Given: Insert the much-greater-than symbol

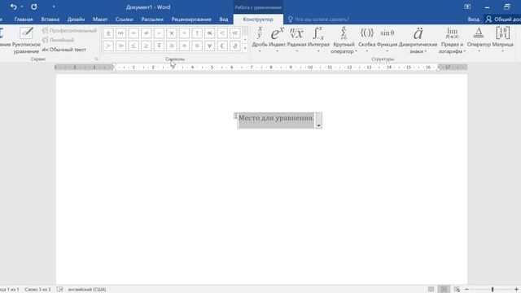Looking at the screenshot, I should click(120, 46).
